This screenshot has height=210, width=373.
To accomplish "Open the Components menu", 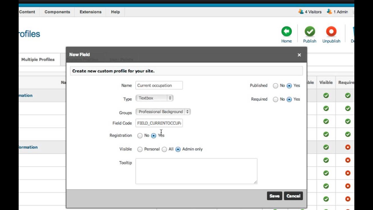I will tap(57, 12).
